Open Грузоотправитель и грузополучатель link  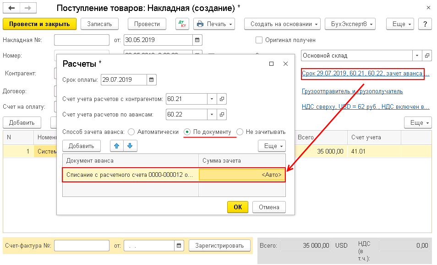352,91
